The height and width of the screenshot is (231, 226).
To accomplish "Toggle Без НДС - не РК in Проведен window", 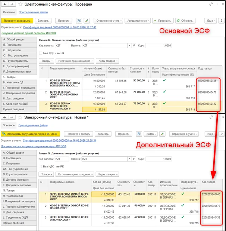I will coord(40,53).
